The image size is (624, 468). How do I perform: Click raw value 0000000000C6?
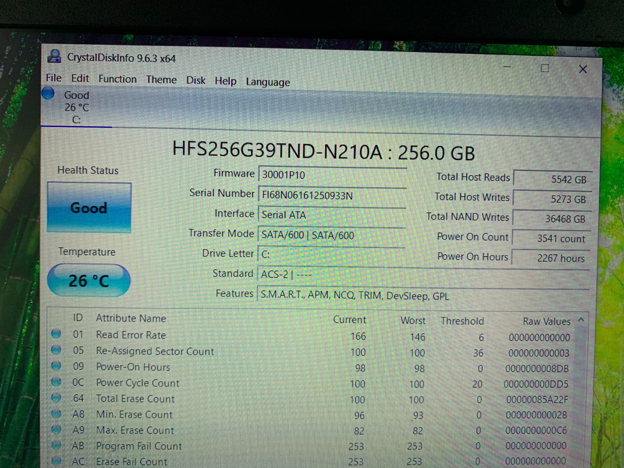pyautogui.click(x=536, y=431)
